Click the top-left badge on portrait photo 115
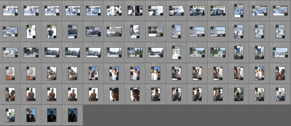The image size is (291, 126). pos(49,26)
